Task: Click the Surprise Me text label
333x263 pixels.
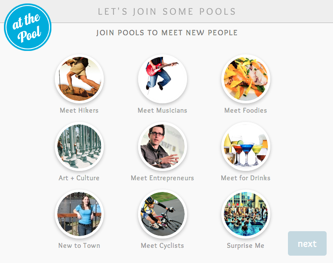Action: coord(246,246)
